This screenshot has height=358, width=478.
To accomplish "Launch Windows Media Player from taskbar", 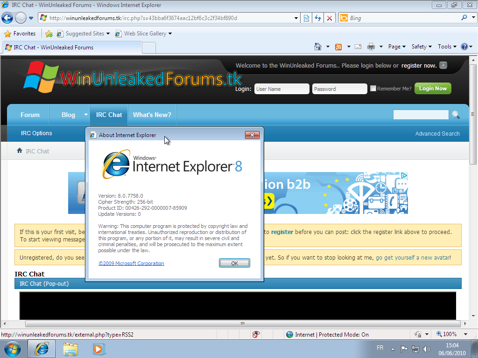I will point(98,349).
